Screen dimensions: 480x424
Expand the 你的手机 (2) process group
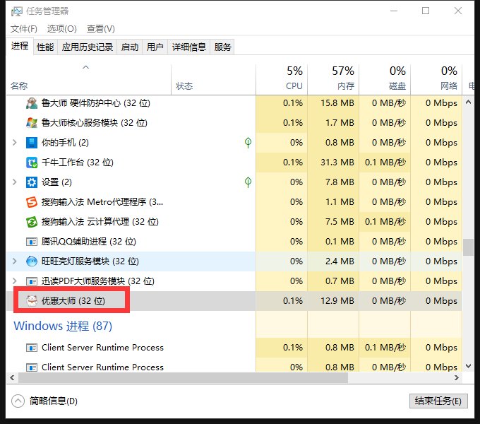14,143
